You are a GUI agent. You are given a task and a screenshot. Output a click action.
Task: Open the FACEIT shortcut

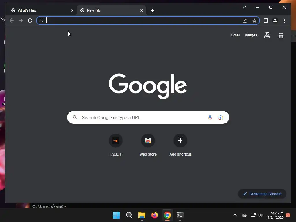116,145
